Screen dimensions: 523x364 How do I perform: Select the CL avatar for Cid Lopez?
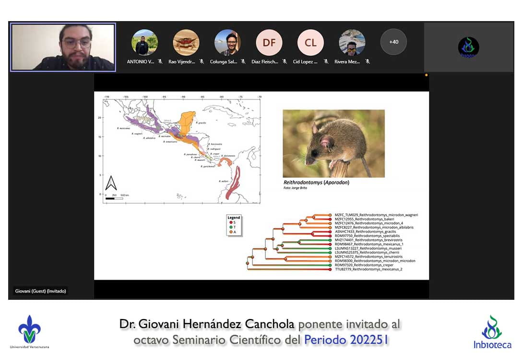point(310,43)
